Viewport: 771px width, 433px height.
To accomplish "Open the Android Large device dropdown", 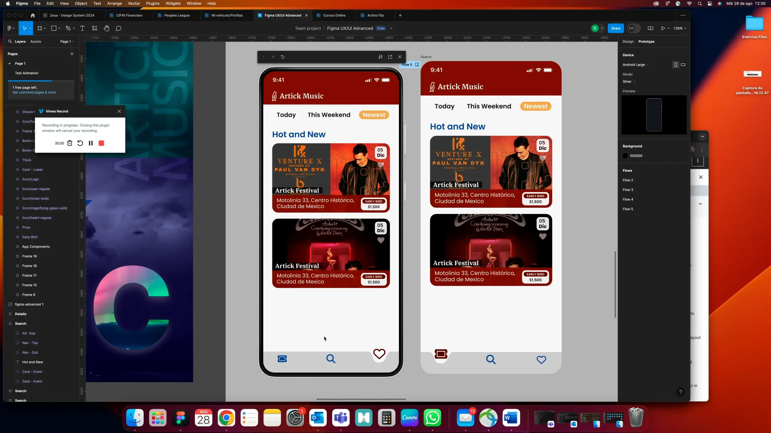I will (635, 64).
